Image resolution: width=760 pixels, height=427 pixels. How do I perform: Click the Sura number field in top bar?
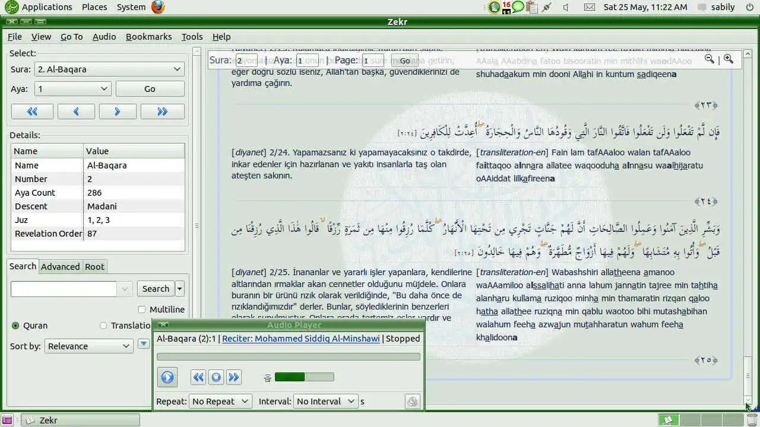click(x=246, y=60)
